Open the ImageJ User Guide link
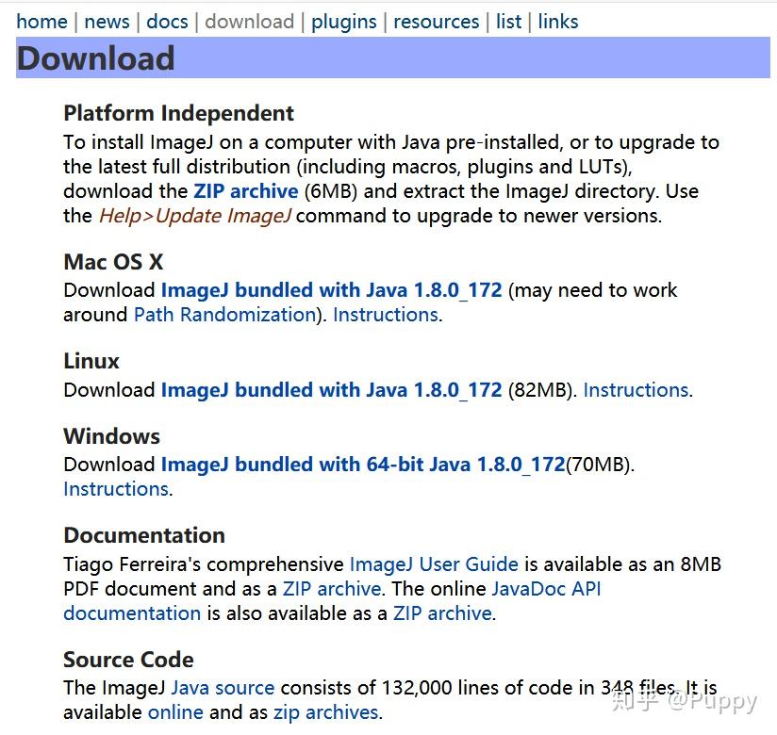The image size is (777, 735). click(x=434, y=564)
